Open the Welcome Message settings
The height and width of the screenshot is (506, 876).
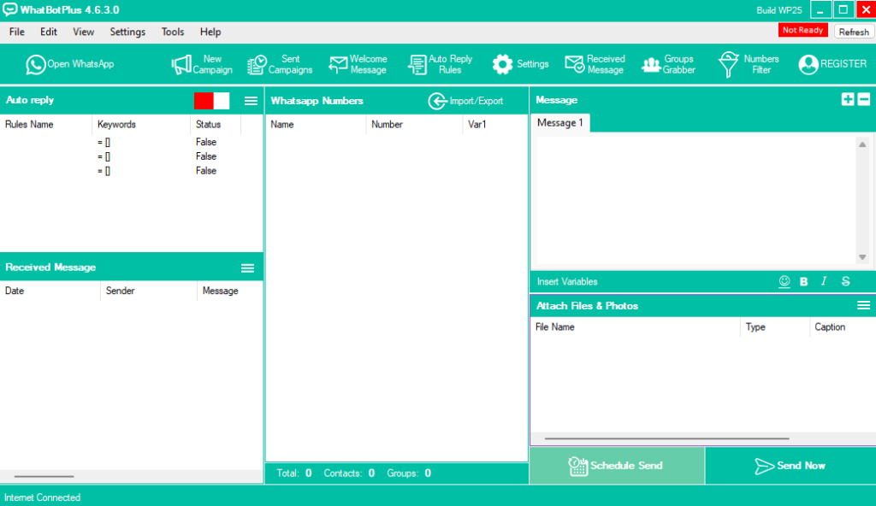pos(358,64)
